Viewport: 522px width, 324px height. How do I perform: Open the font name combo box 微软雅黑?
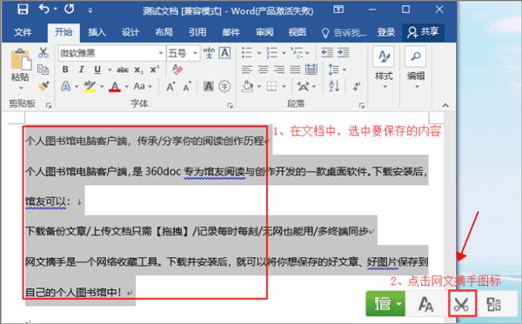pos(111,53)
